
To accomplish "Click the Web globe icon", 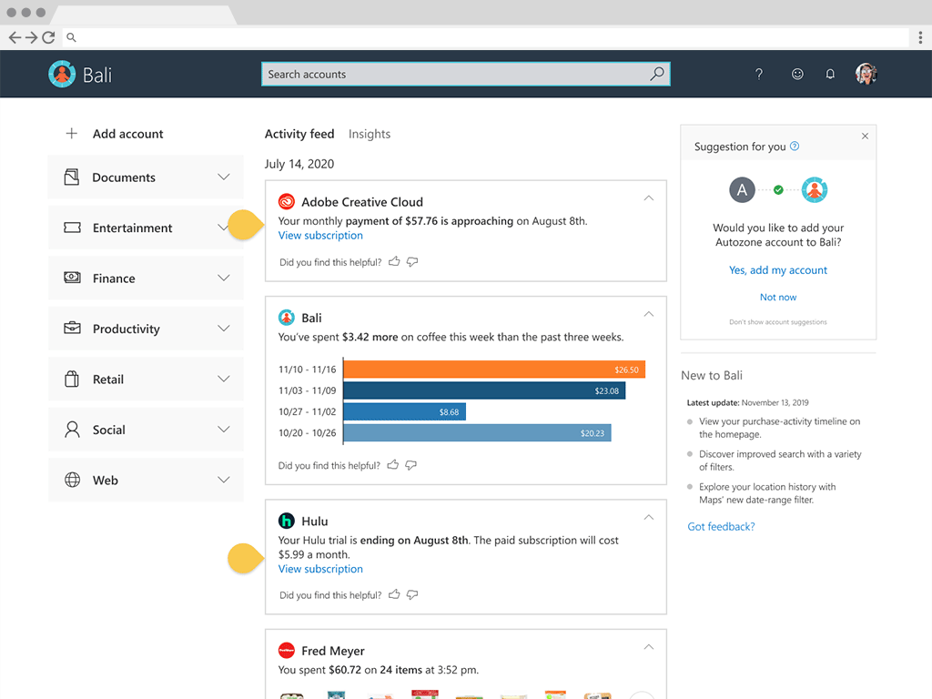I will pyautogui.click(x=72, y=480).
